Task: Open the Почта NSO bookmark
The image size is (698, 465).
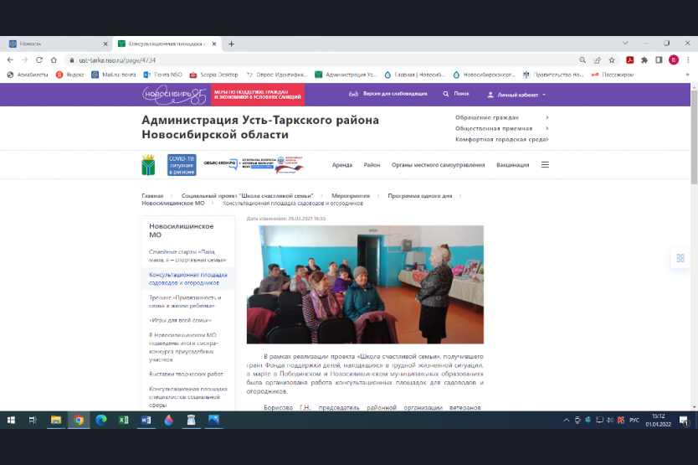Action: tap(162, 75)
